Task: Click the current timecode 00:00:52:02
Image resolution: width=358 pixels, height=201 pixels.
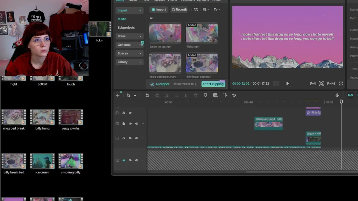Action: (241, 83)
